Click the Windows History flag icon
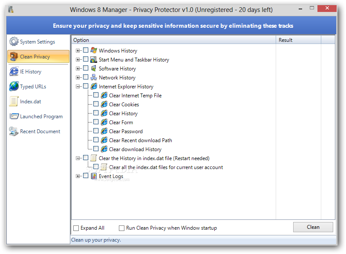346x254 pixels. click(94, 50)
